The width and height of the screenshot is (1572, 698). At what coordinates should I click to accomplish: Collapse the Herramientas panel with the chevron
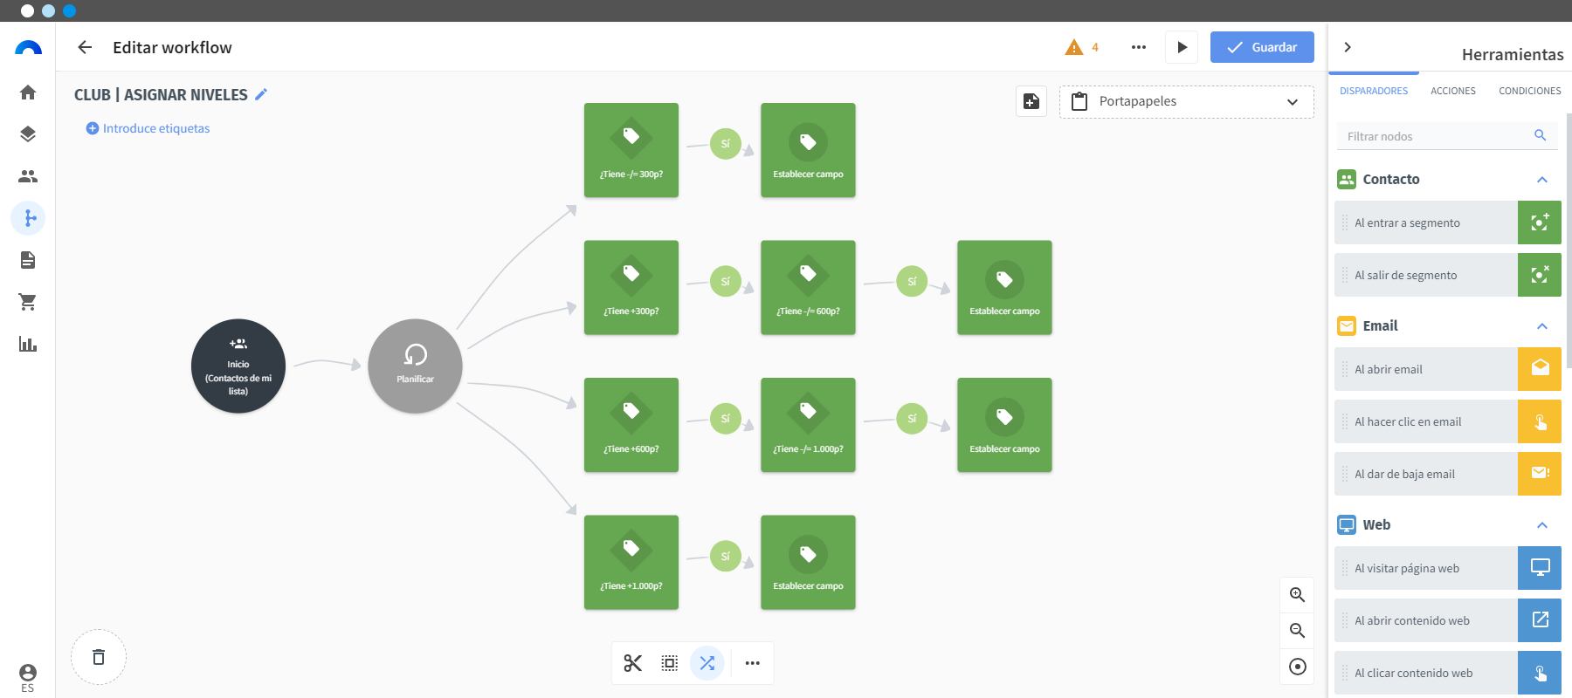[x=1348, y=47]
